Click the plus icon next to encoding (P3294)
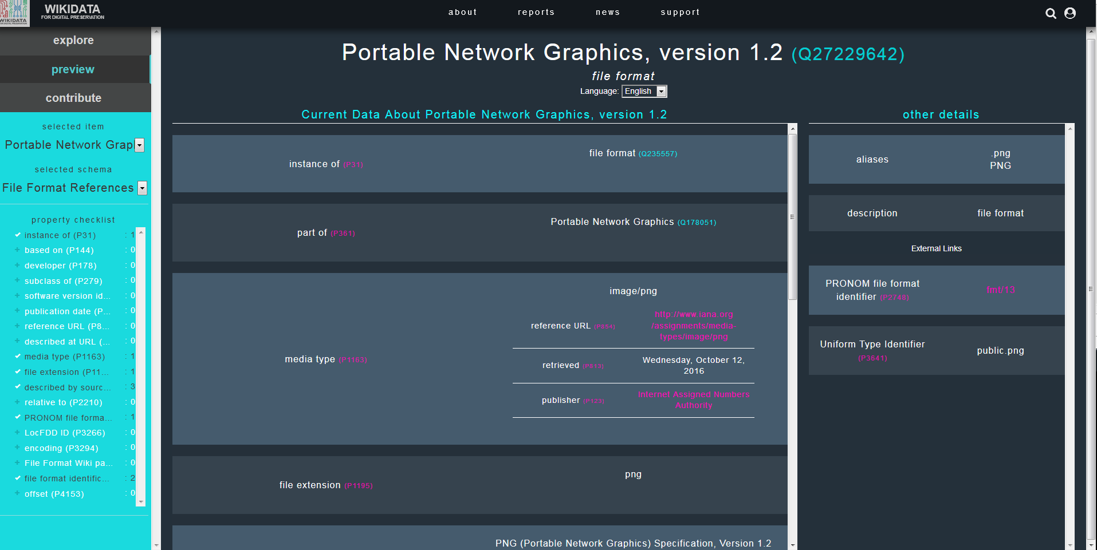This screenshot has width=1097, height=550. click(17, 448)
